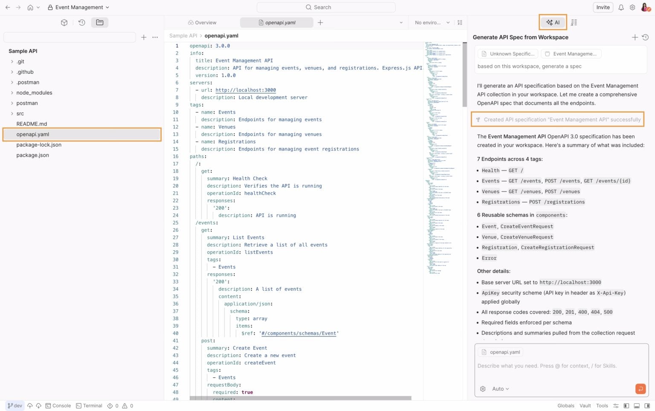Open the AI chat history icon
Screen dimensions: 655x411
pyautogui.click(x=645, y=38)
